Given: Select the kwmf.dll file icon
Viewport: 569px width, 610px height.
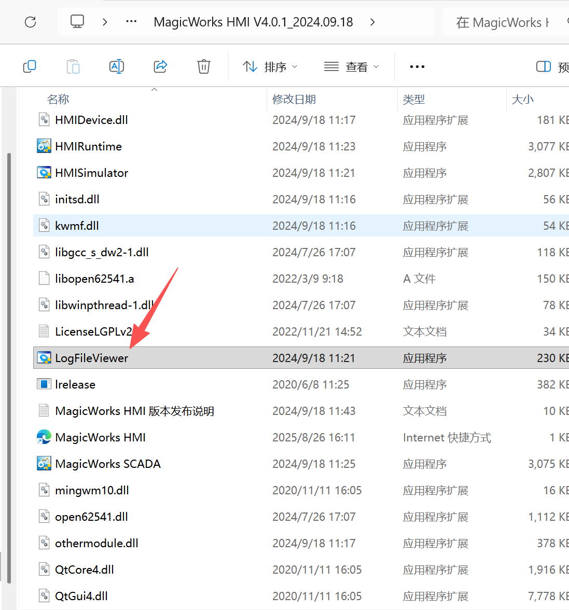Looking at the screenshot, I should pyautogui.click(x=44, y=225).
